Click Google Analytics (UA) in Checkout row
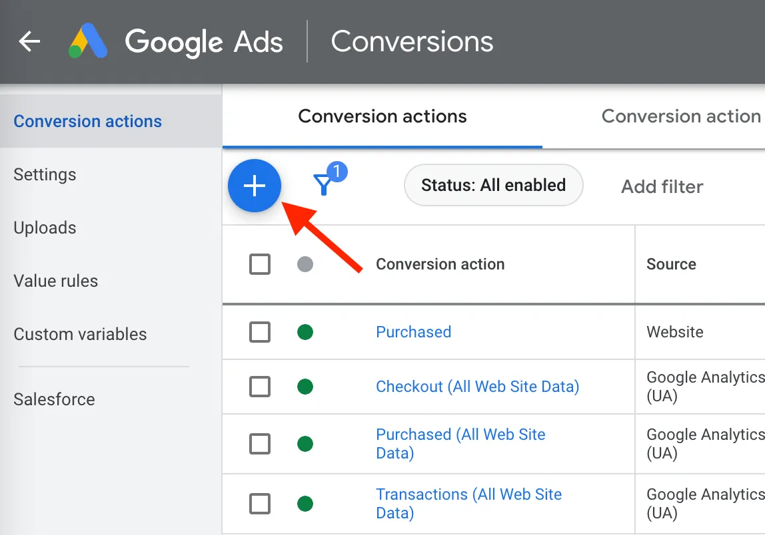 click(706, 387)
